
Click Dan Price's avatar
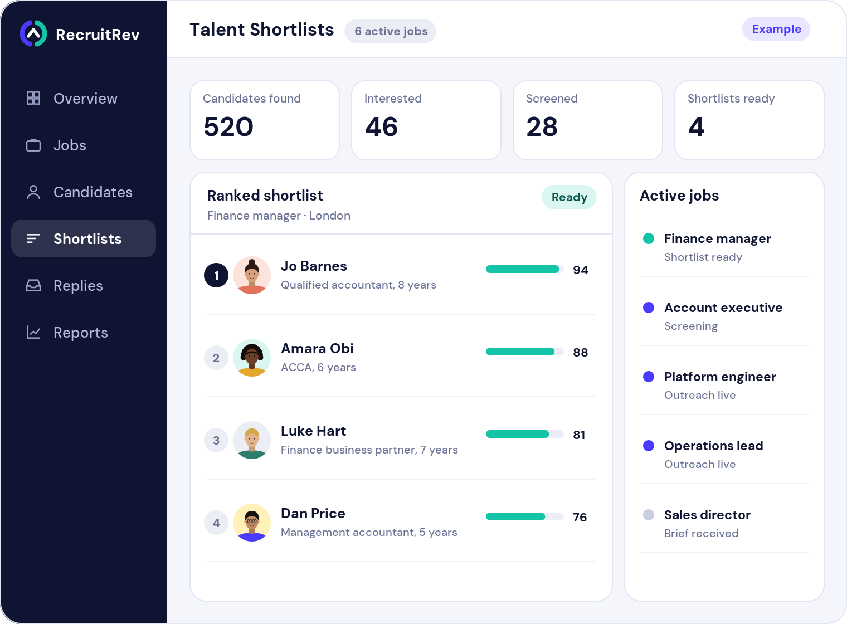(252, 523)
